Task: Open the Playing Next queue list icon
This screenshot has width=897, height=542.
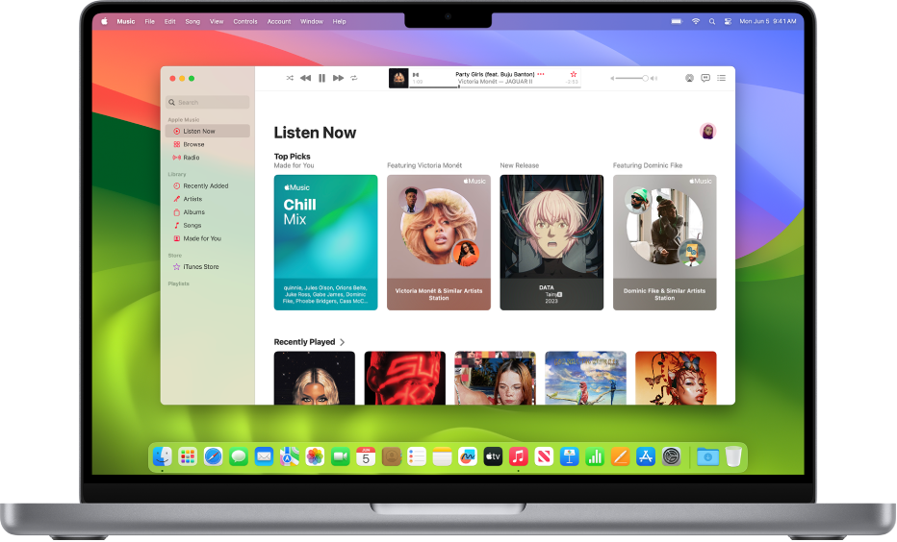Action: coord(722,78)
